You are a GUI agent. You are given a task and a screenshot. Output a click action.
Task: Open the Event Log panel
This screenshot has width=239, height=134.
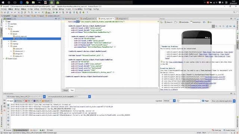(x=217, y=130)
